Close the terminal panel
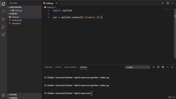 172,67
